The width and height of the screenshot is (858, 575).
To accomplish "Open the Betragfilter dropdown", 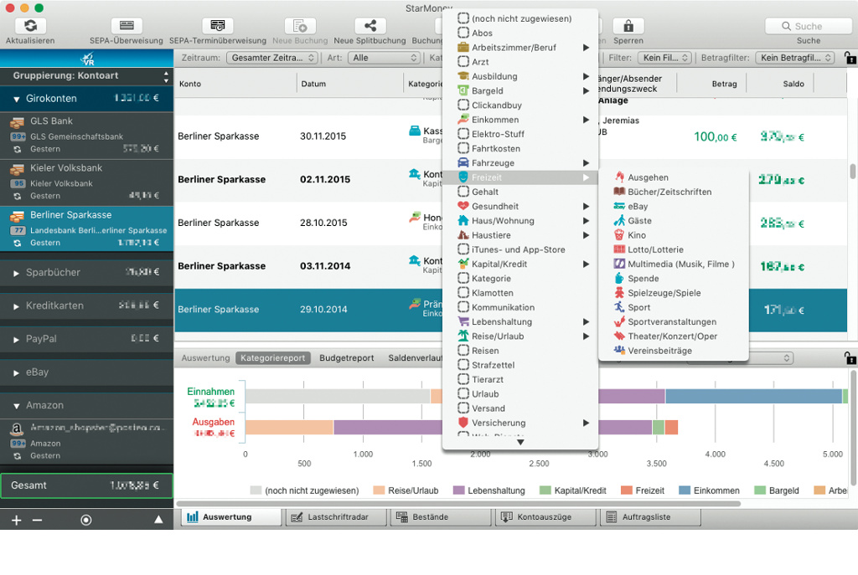I will click(794, 58).
